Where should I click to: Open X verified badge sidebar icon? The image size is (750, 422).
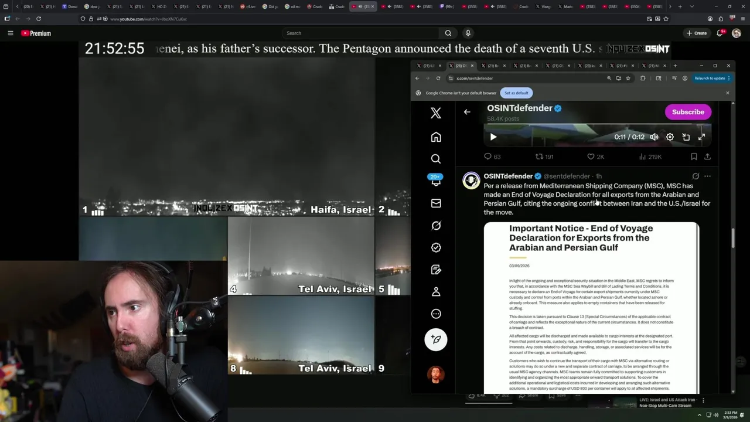click(436, 248)
